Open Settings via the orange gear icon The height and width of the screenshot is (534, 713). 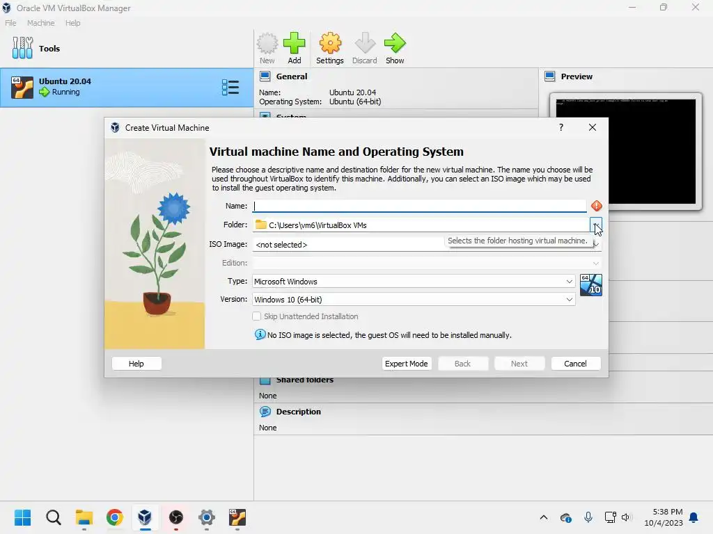(330, 44)
